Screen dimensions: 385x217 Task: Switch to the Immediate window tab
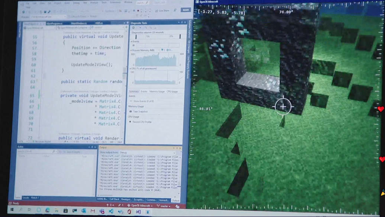click(x=164, y=200)
